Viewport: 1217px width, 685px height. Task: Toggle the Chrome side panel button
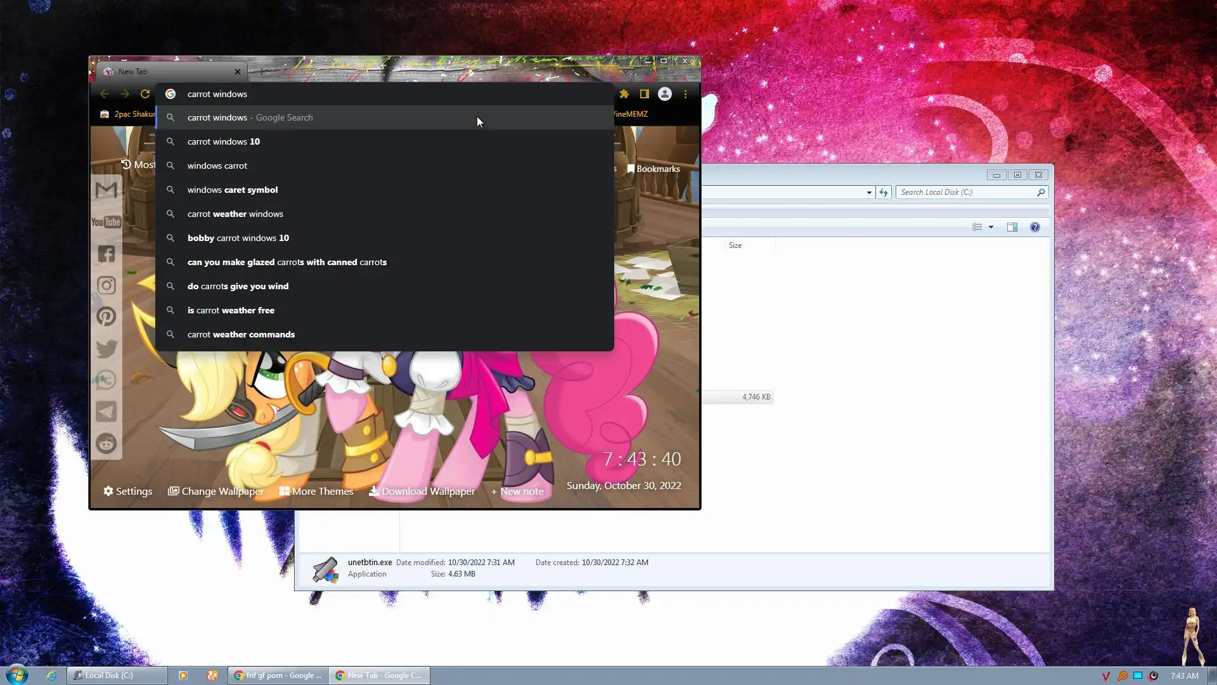(x=644, y=94)
